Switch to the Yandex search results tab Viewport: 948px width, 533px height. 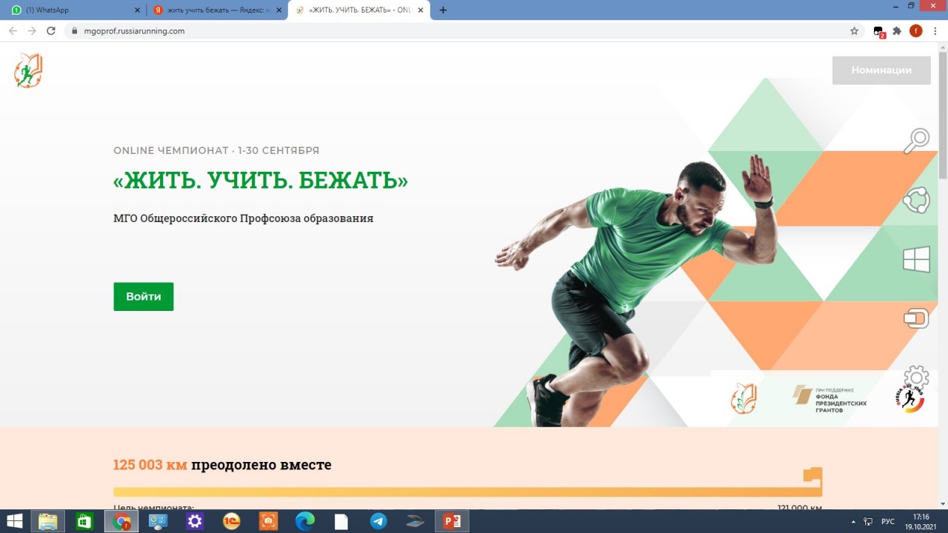[207, 10]
